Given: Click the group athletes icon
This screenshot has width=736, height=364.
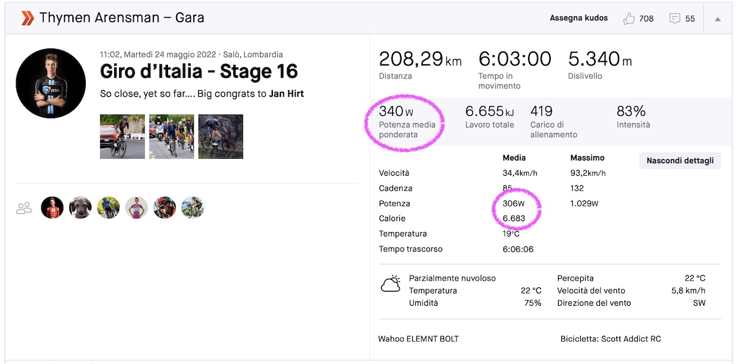Looking at the screenshot, I should coord(24,208).
